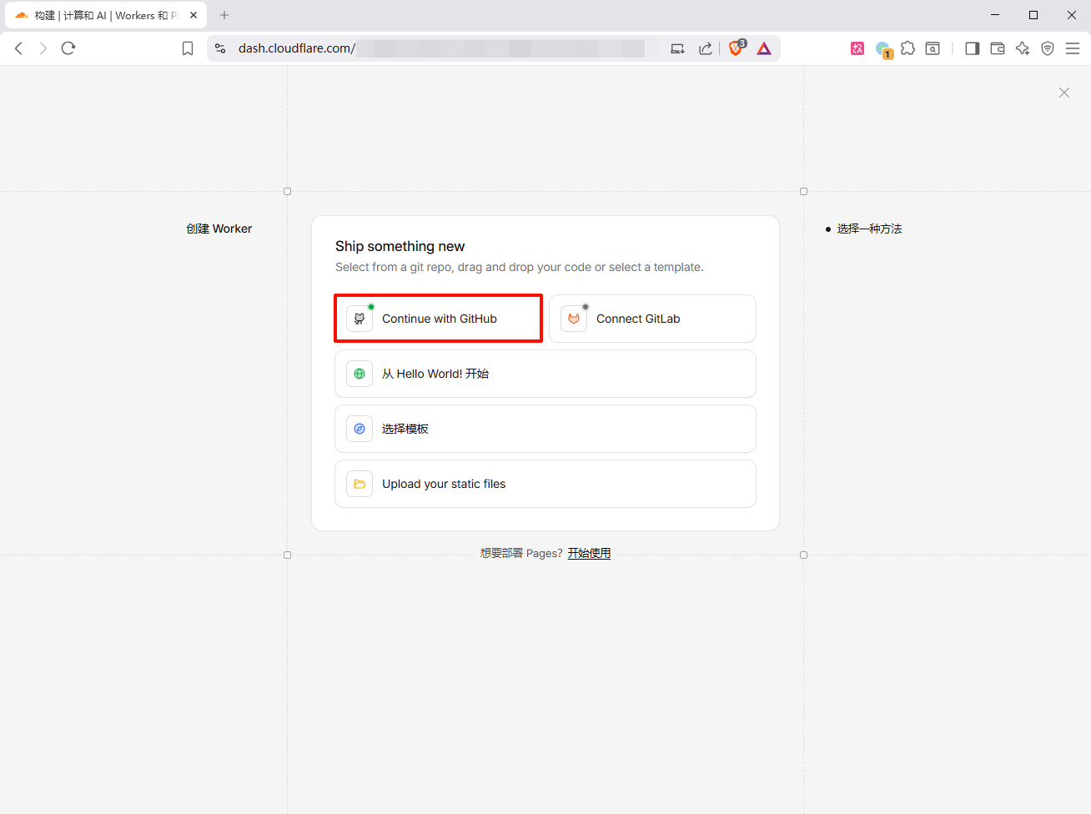Open Brave Shields lion icon

pyautogui.click(x=736, y=48)
